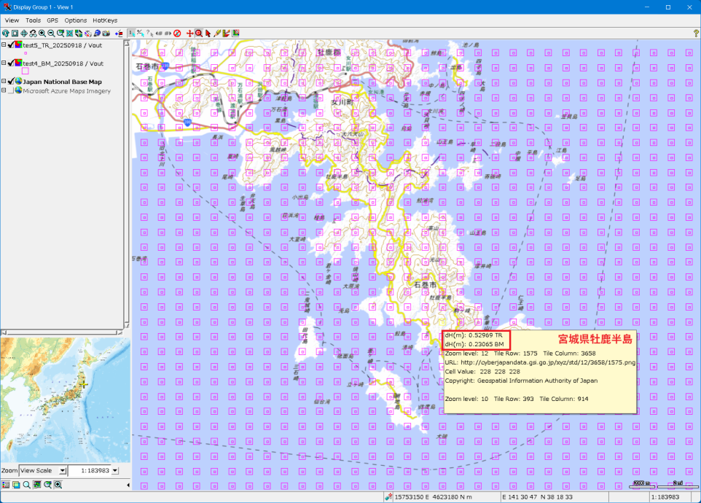
Task: Click the overview map thumbnail of Japan
Action: [x=64, y=399]
